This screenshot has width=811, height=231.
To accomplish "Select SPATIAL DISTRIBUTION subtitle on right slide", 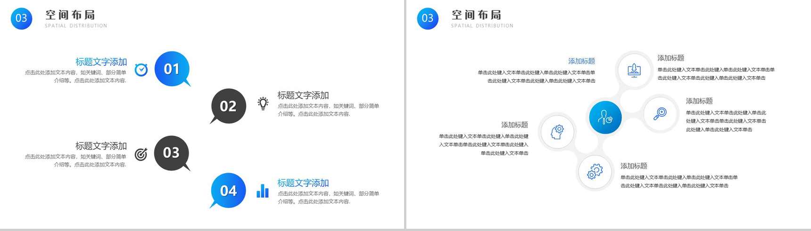I will pyautogui.click(x=482, y=26).
